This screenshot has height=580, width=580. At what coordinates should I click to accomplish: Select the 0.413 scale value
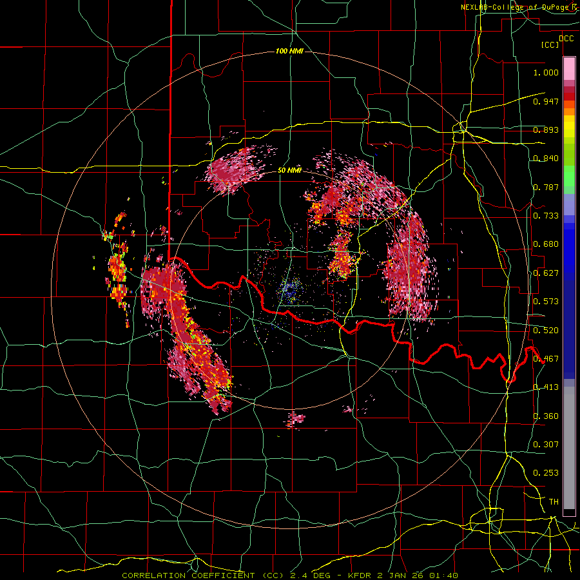point(546,387)
